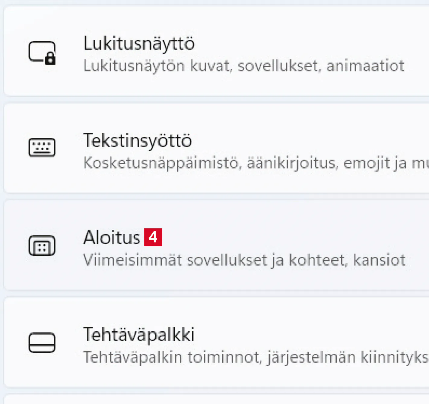Click the Lukitusnäyttö lock screen icon
The height and width of the screenshot is (404, 429).
(x=42, y=52)
